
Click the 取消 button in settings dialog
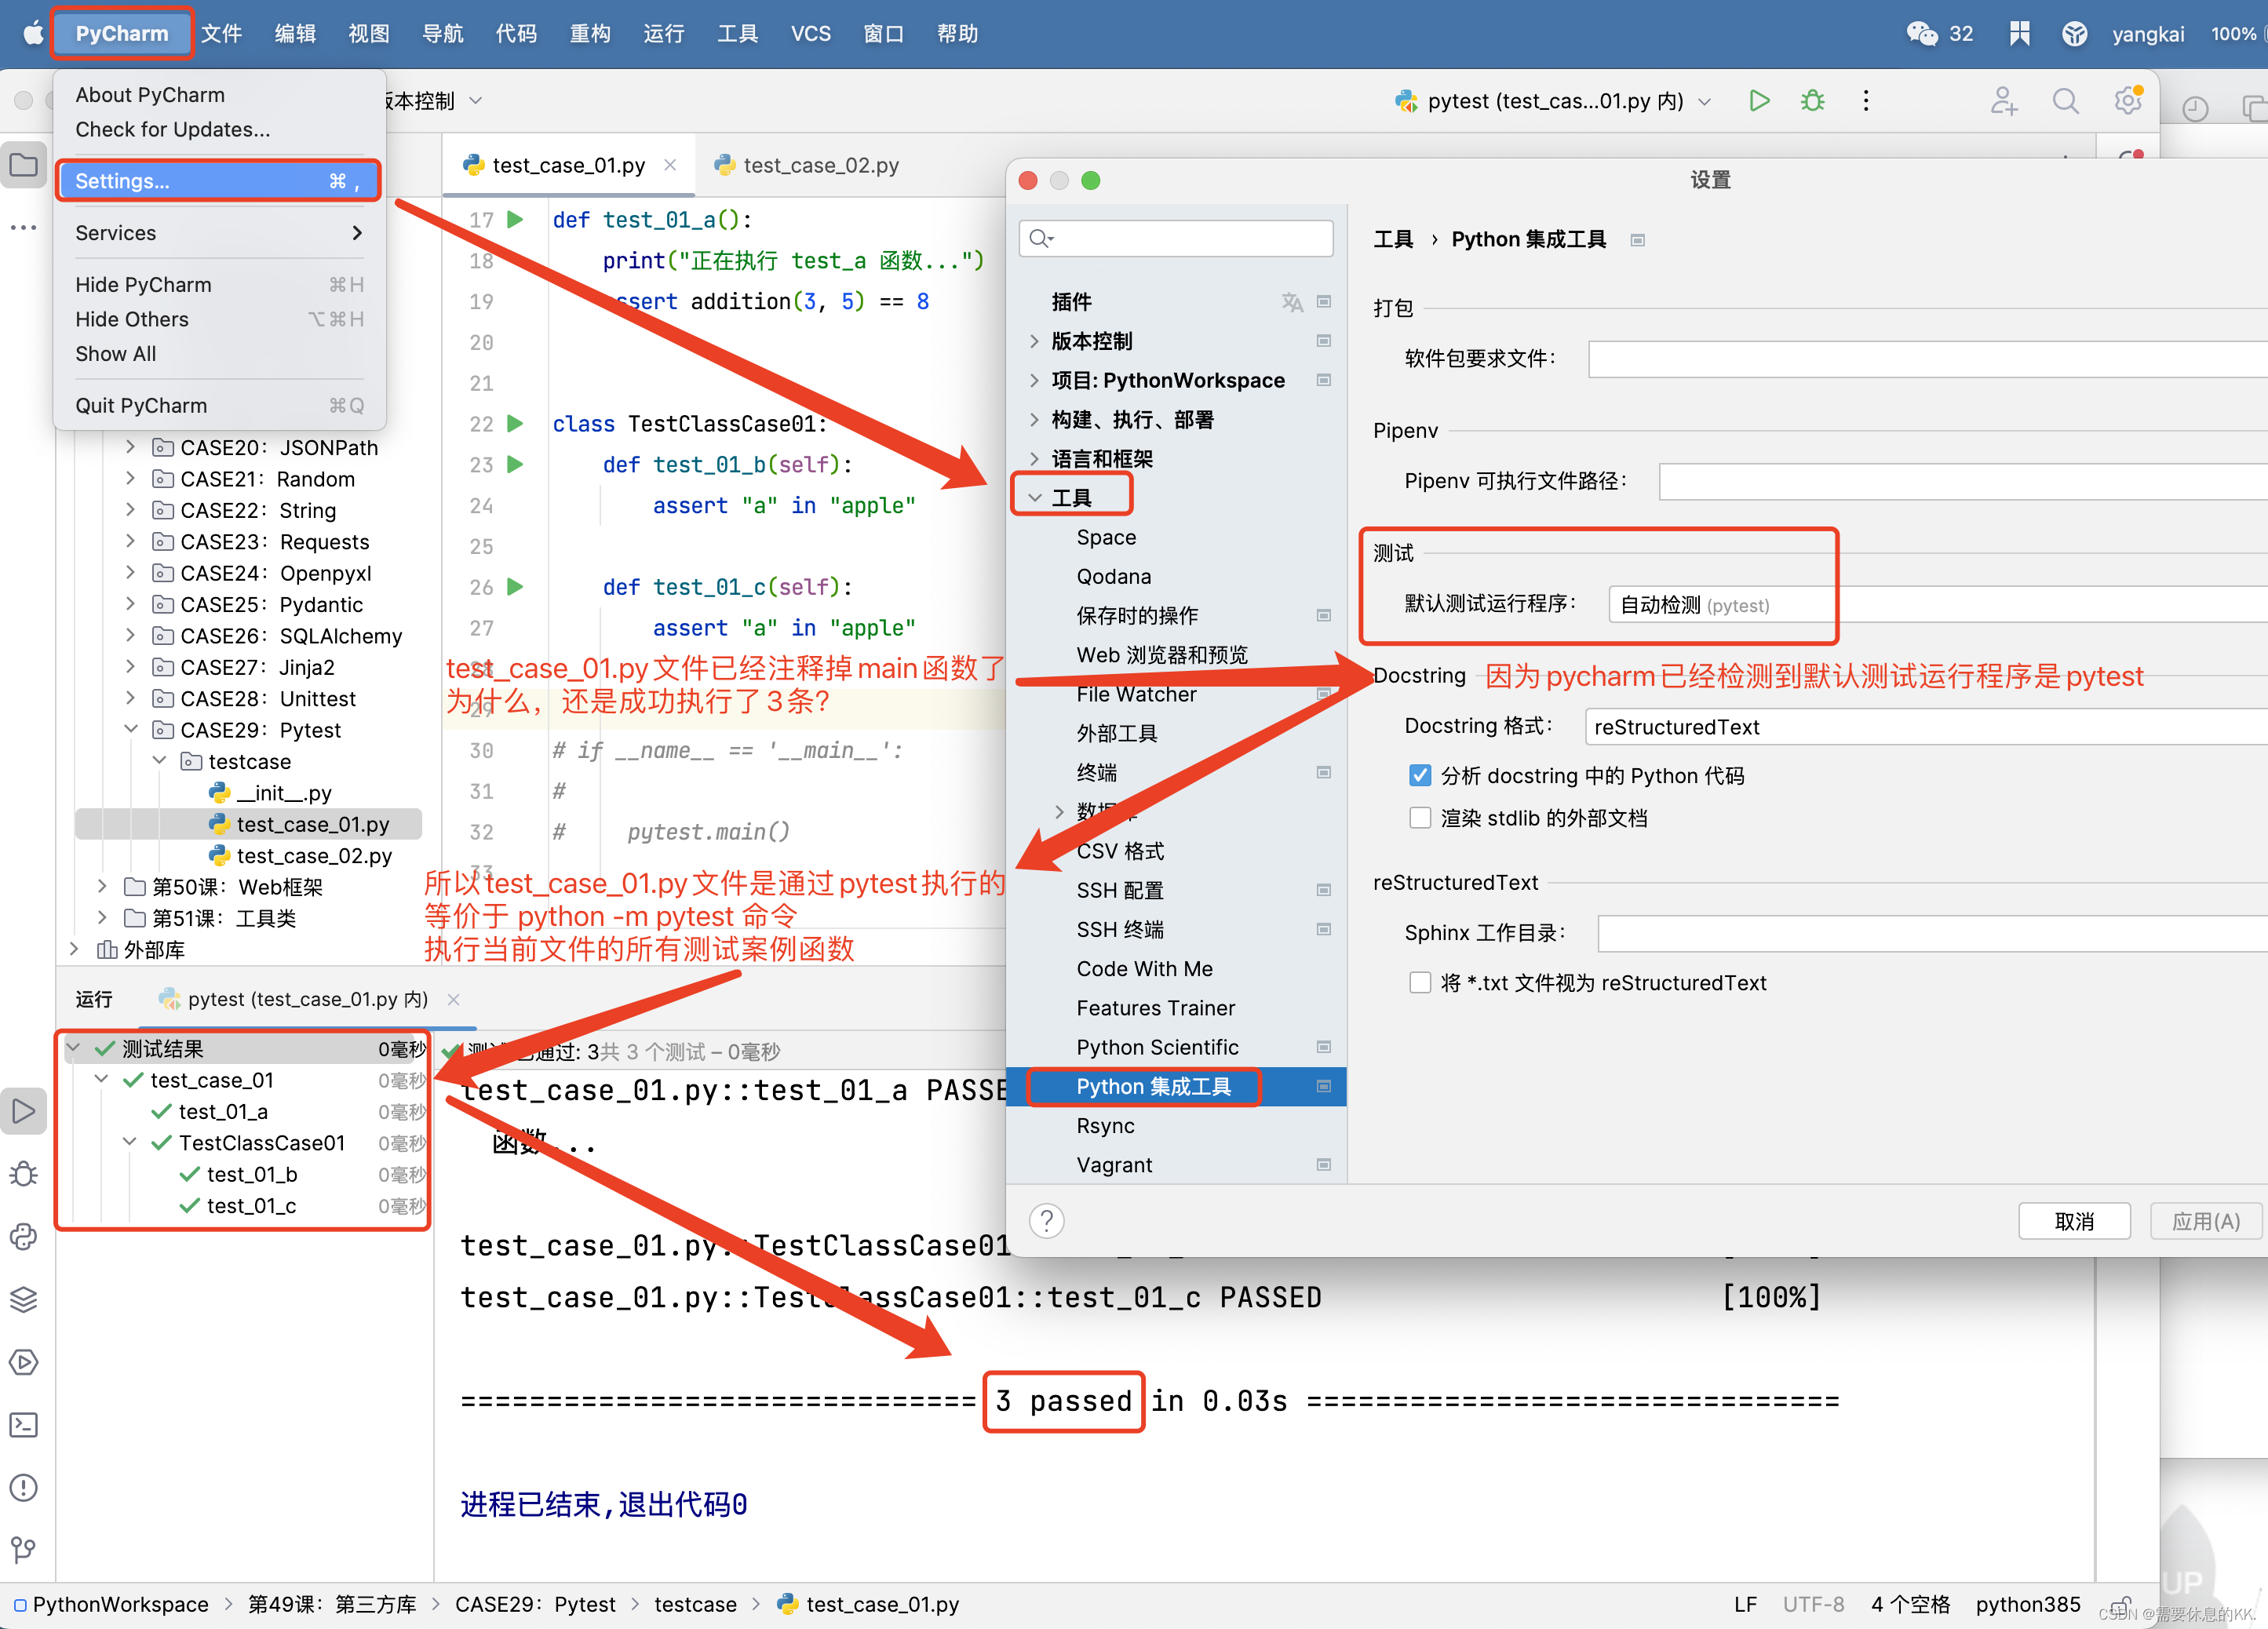pos(2074,1221)
